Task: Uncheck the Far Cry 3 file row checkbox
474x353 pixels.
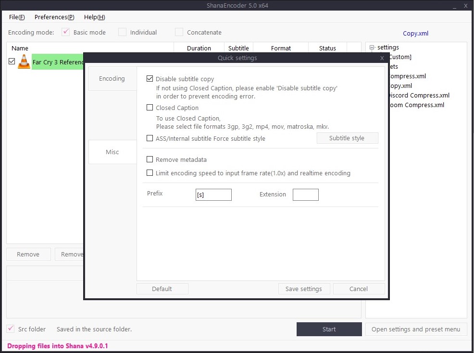Action: (12, 61)
